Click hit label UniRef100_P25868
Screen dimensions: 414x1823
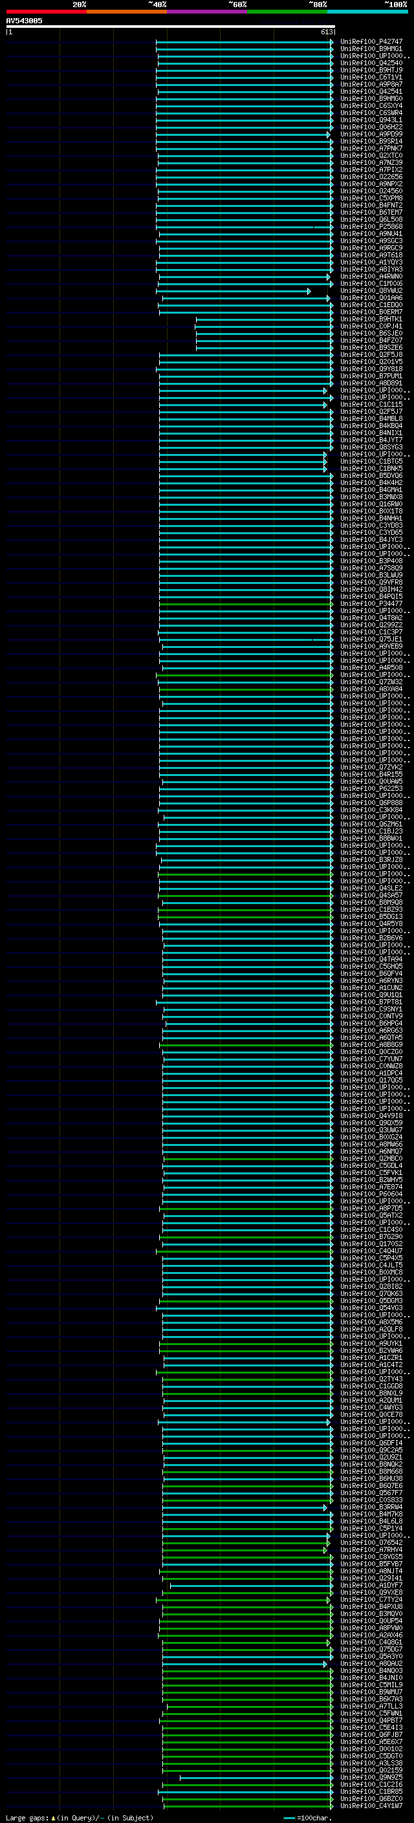point(371,226)
